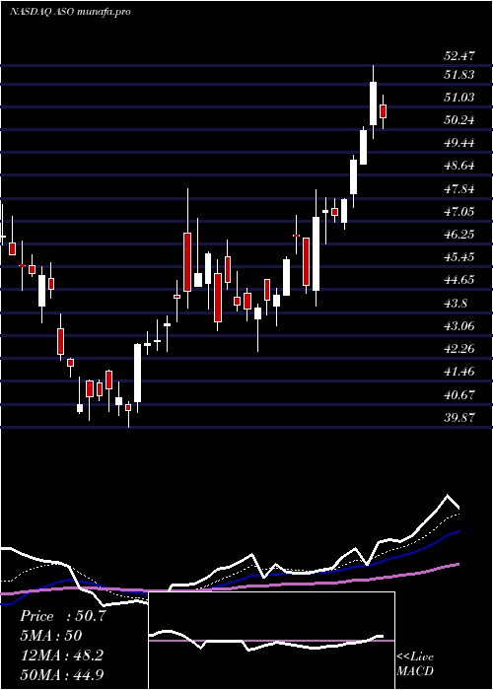Viewport: 493px width, 690px height.
Task: Click the 51.03 price axis label
Action: [x=459, y=98]
